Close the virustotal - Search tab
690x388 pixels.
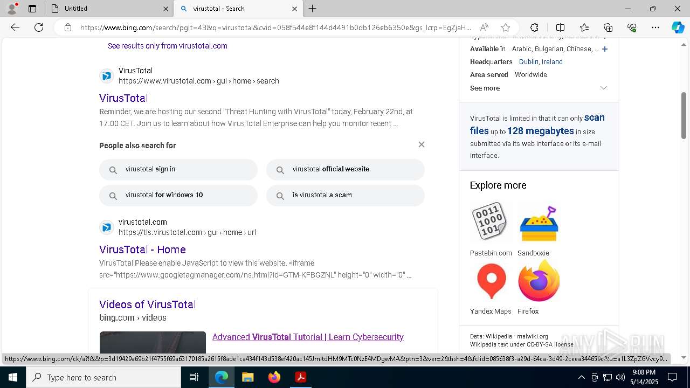(x=294, y=9)
